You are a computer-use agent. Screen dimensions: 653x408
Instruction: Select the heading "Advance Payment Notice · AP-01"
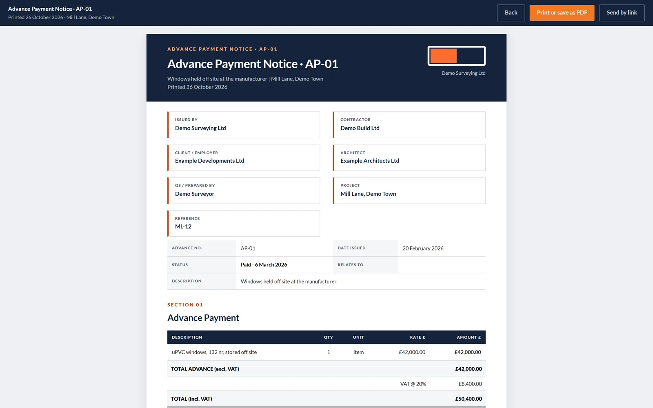[253, 64]
